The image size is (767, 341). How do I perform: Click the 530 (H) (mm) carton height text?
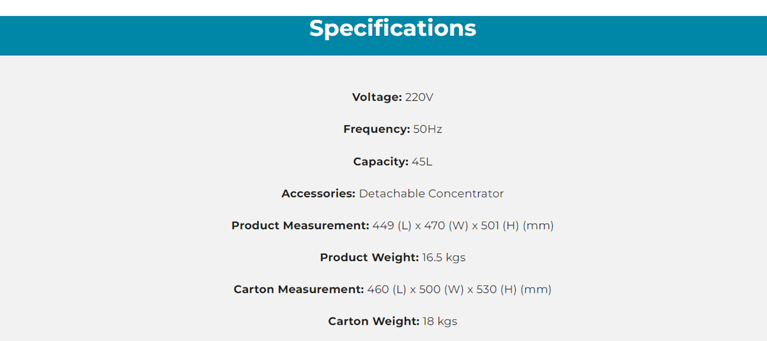coord(515,290)
